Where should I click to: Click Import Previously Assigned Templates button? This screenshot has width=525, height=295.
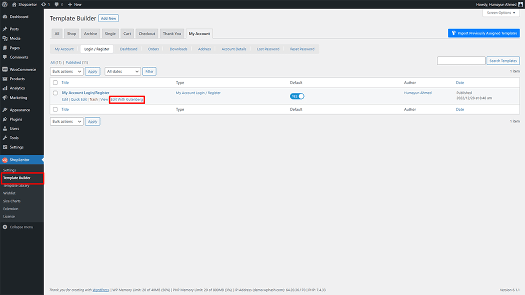click(x=483, y=33)
